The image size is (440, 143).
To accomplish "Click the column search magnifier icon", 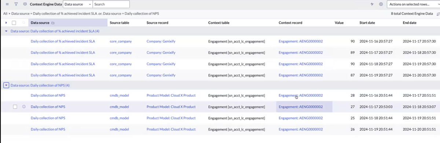I will tap(24, 23).
